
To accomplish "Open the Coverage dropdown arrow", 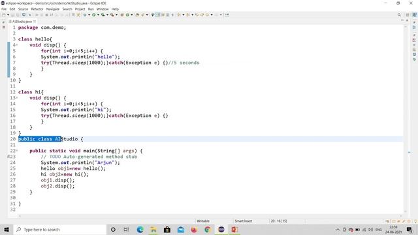I will click(x=107, y=15).
